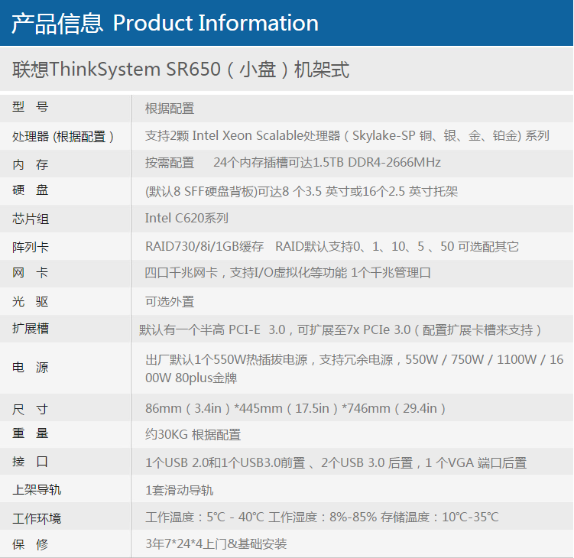Click the 重量 row label

pos(31,433)
